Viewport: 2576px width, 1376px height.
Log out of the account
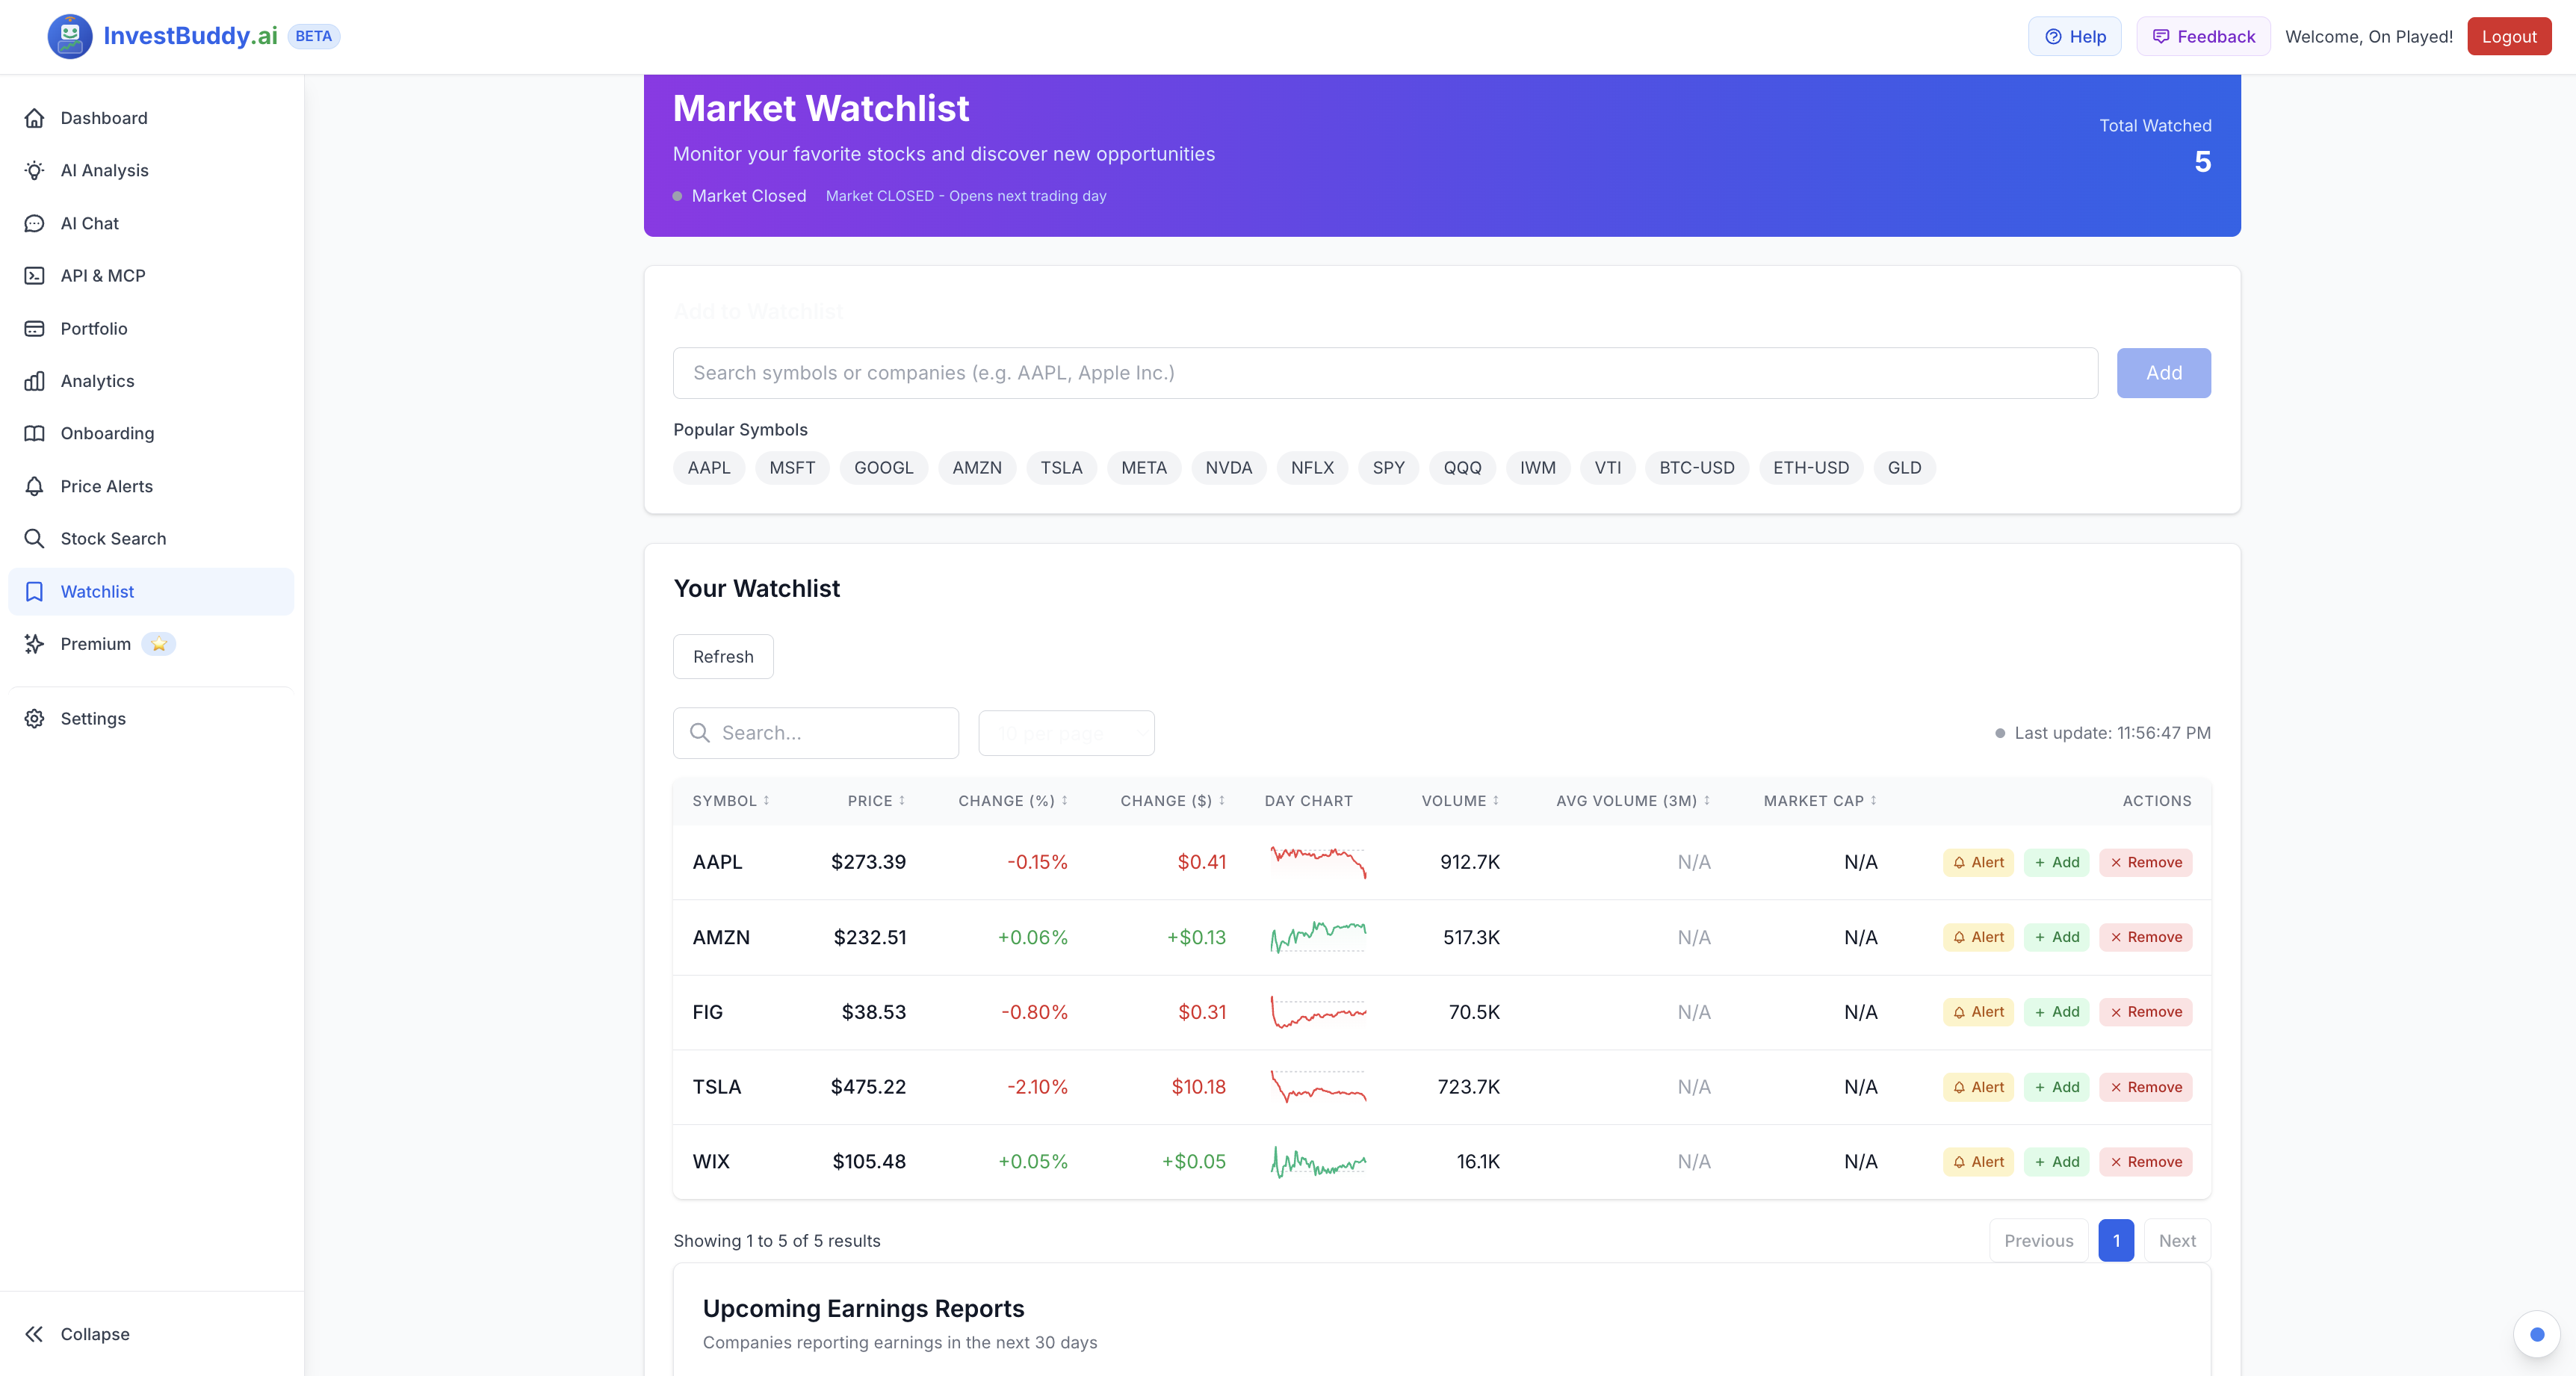tap(2508, 37)
